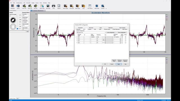Open the File menu
The height and width of the screenshot is (101, 180).
point(11,3)
